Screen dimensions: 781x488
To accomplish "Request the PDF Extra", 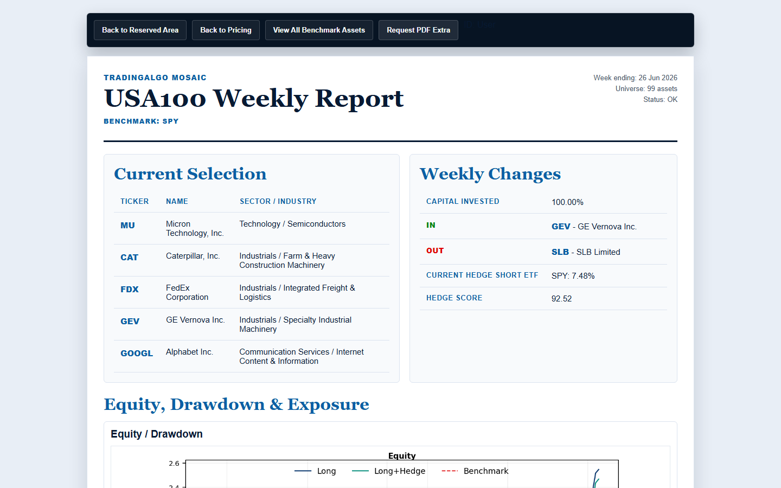I will click(418, 30).
